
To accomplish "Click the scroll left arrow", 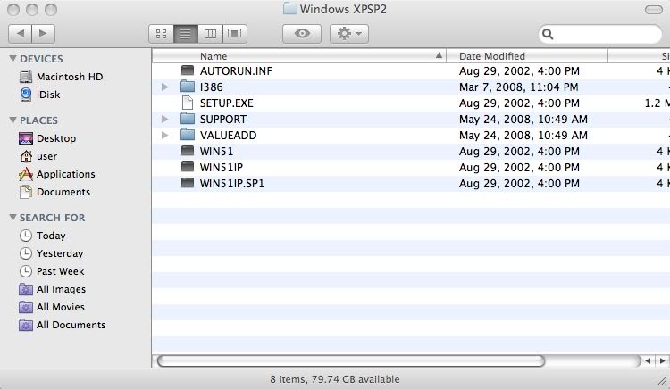I will tap(648, 360).
